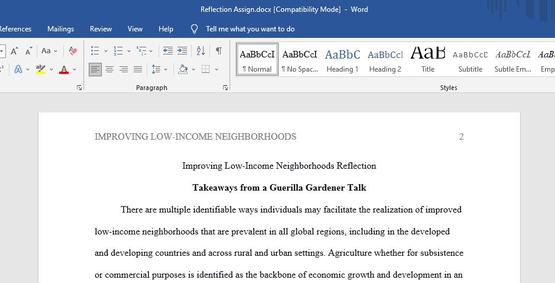The width and height of the screenshot is (555, 283).
Task: Apply the Subtitle style
Action: coord(470,60)
